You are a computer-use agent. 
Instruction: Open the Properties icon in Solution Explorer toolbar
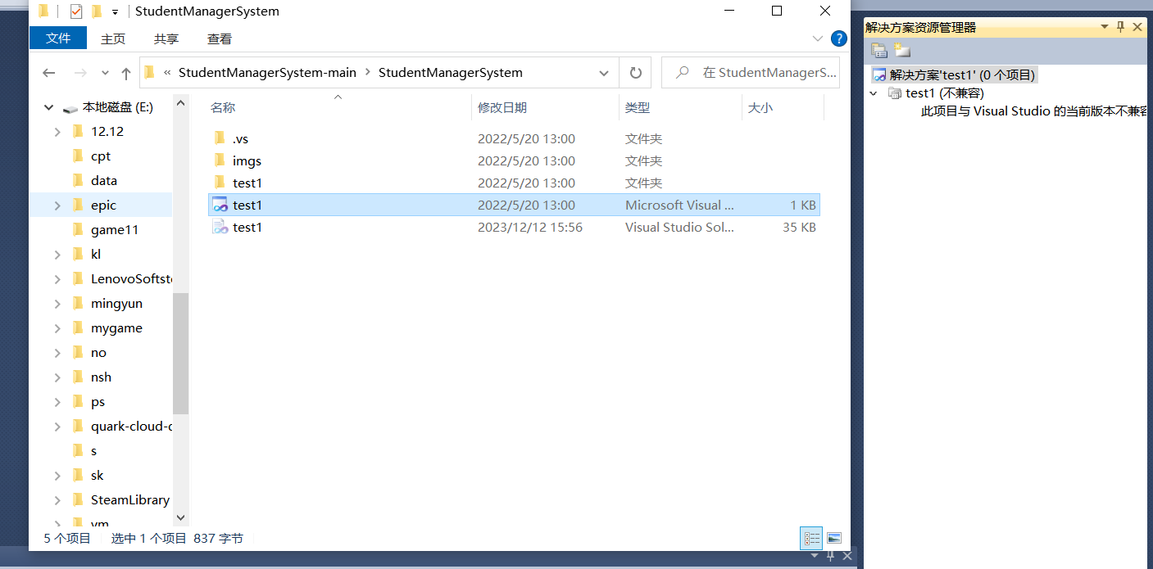(879, 50)
